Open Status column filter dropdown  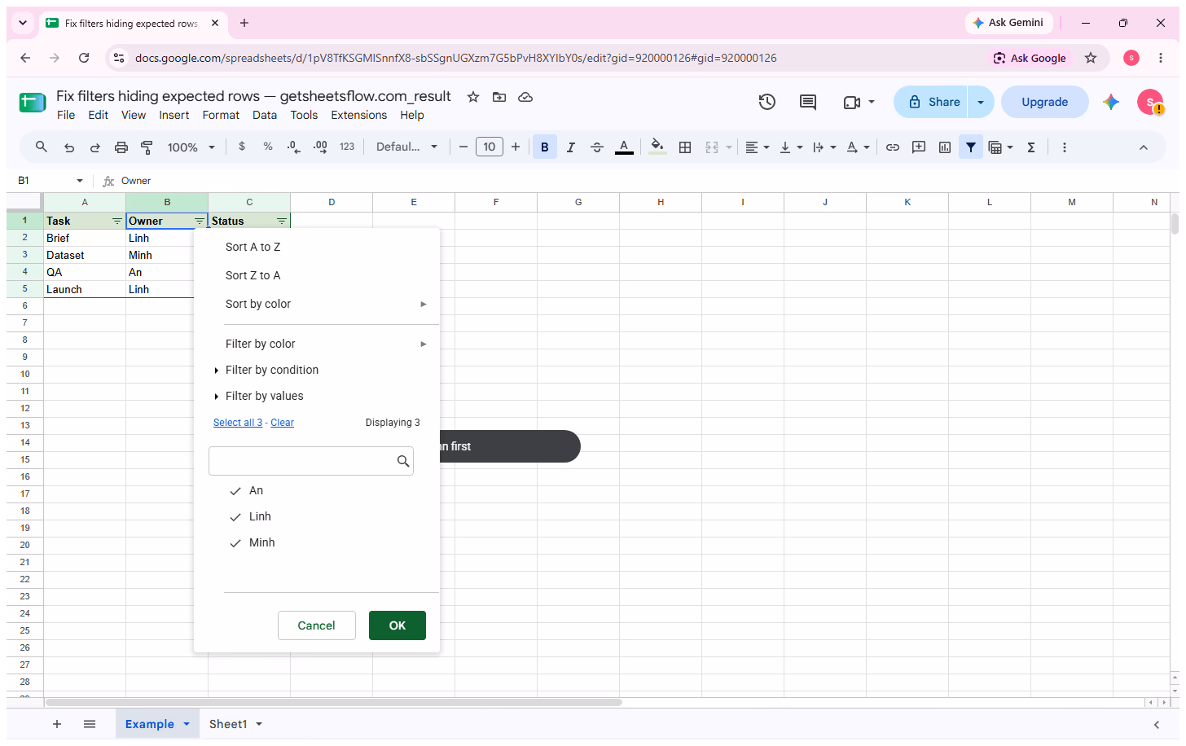[x=282, y=222]
